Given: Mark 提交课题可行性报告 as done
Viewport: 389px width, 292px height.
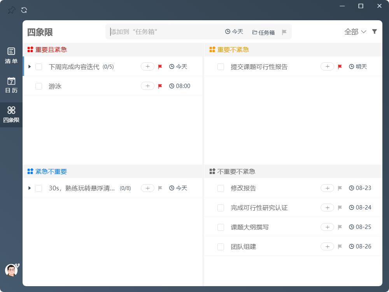Looking at the screenshot, I should coord(220,67).
